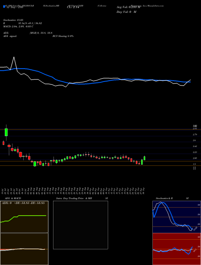Select the 'Stochastics & RSI' panel title
Viewport: 201px width, 265px height.
[172, 198]
